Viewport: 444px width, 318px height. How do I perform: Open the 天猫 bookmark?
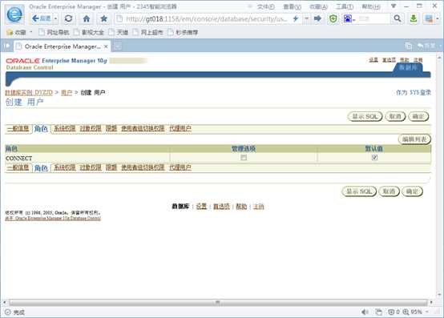tap(119, 33)
